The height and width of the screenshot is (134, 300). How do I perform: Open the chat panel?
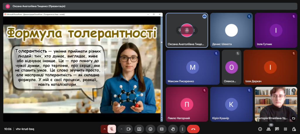pyautogui.click(x=277, y=129)
